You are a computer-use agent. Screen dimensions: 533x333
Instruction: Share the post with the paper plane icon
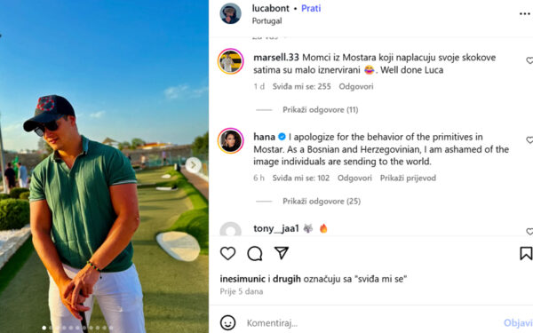282,253
